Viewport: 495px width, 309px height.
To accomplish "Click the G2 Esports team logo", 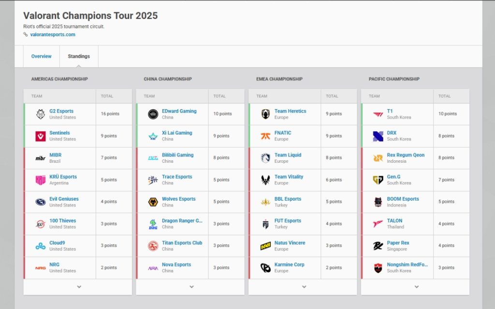I will (x=41, y=114).
